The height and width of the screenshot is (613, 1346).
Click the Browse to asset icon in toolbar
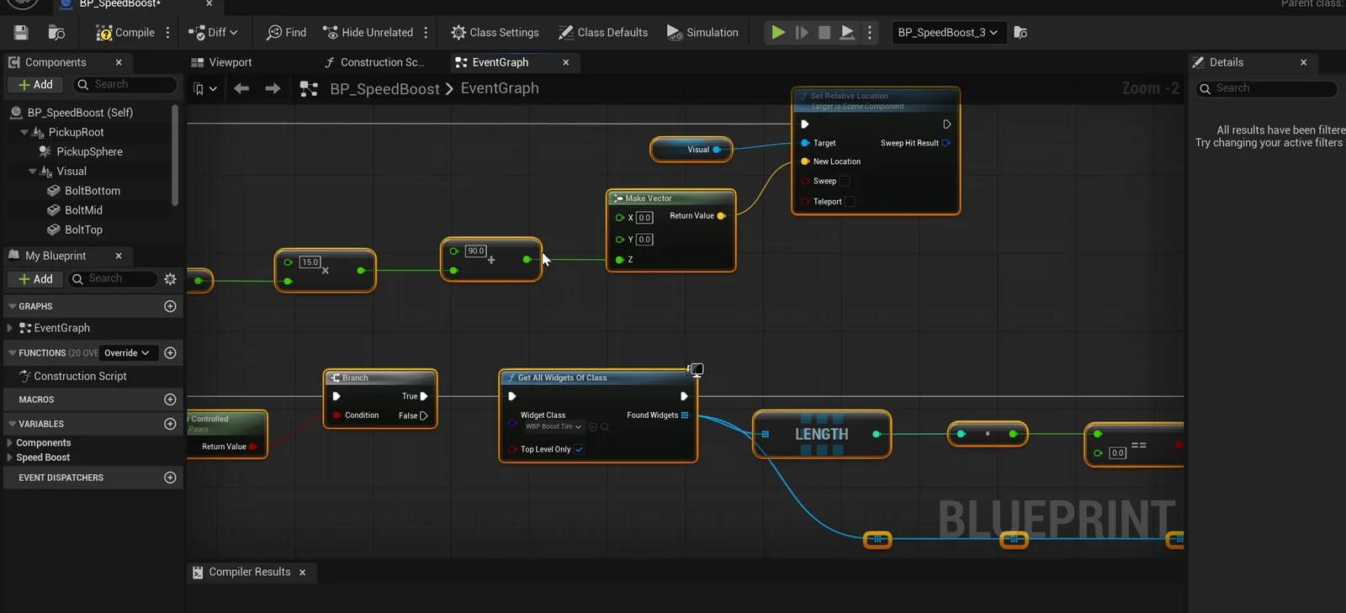[56, 33]
